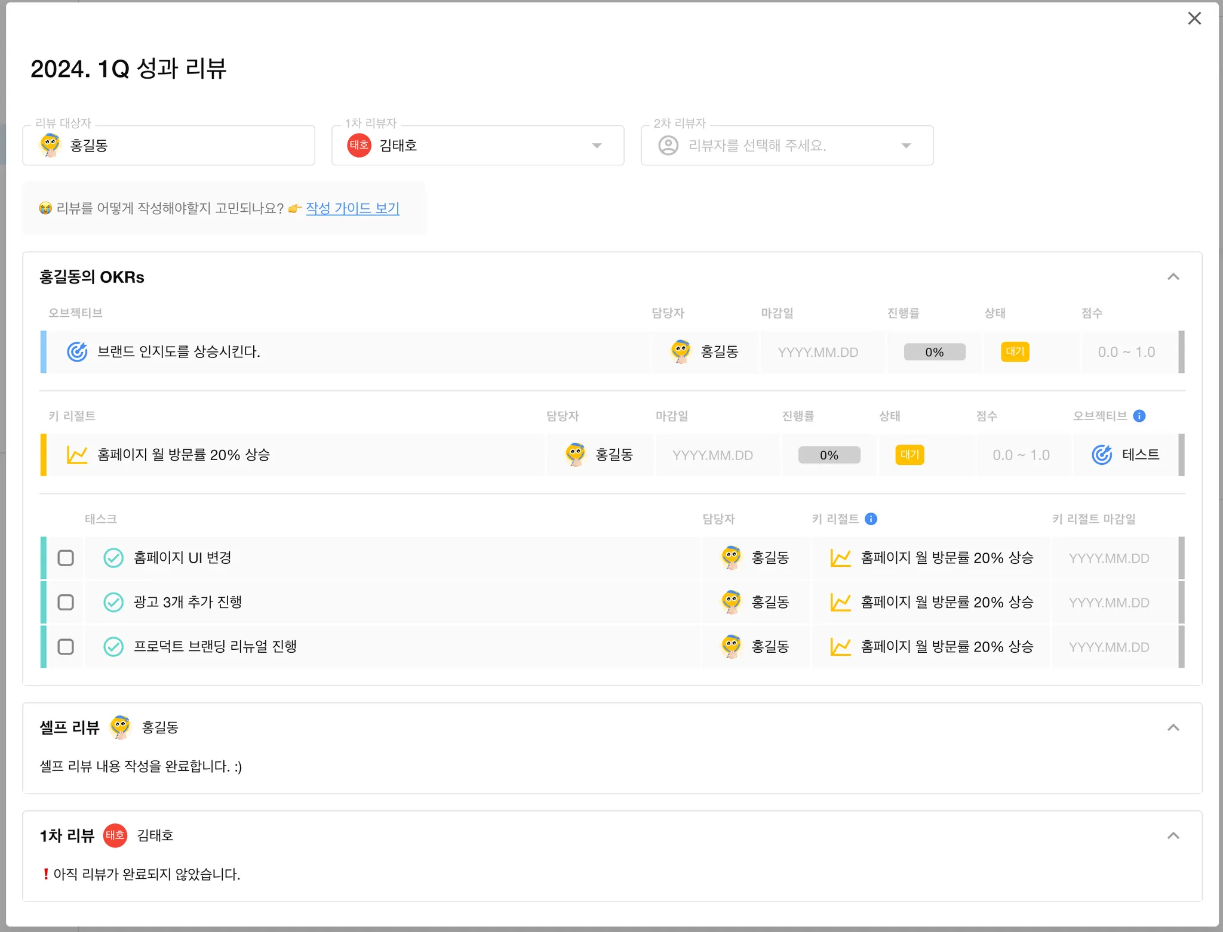Image resolution: width=1223 pixels, height=932 pixels.
Task: Click the info icon next to 키 리절트 column header
Action: (x=871, y=519)
